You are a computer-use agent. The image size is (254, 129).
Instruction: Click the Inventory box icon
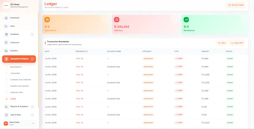tap(6, 34)
